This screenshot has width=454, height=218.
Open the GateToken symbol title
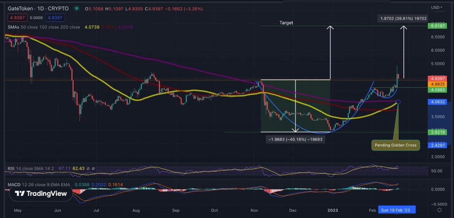click(x=38, y=8)
